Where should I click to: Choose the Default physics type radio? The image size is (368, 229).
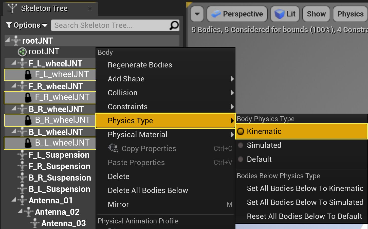point(241,159)
